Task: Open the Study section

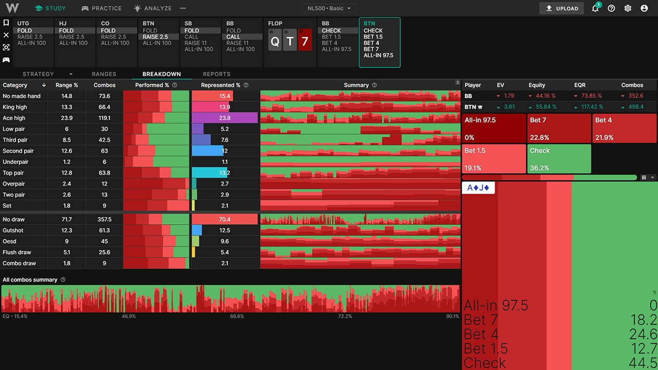Action: (x=50, y=8)
